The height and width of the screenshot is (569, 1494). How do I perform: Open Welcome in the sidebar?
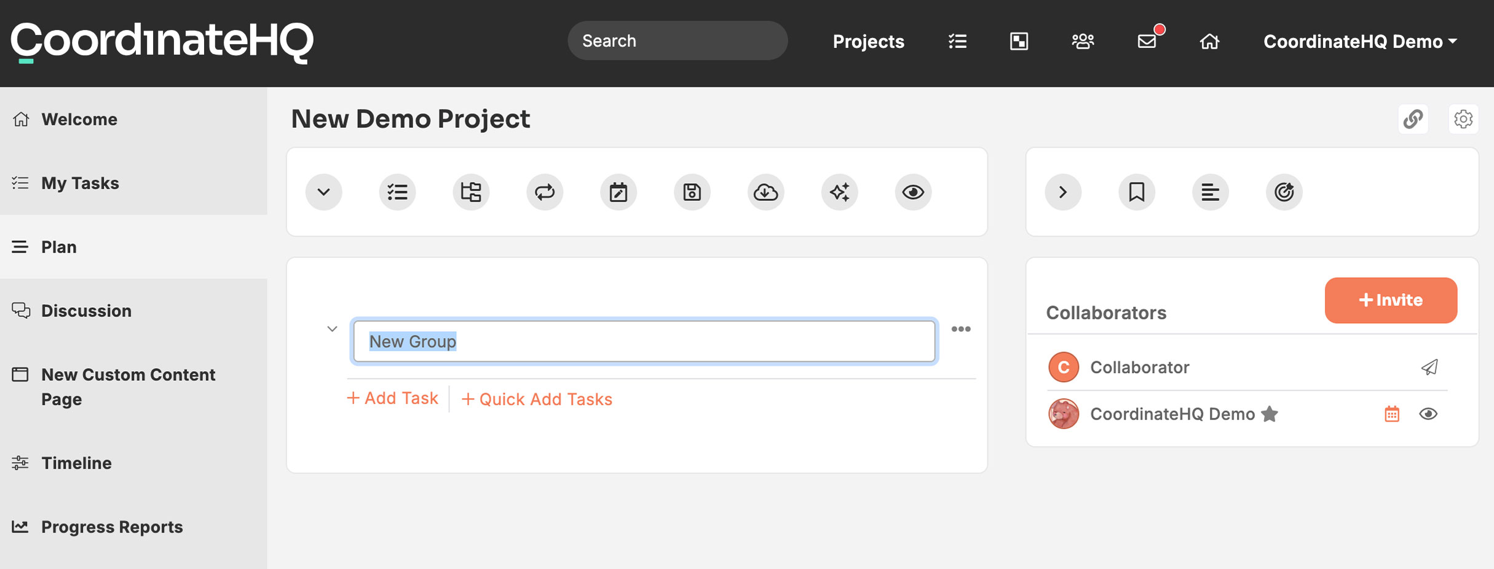[x=133, y=119]
